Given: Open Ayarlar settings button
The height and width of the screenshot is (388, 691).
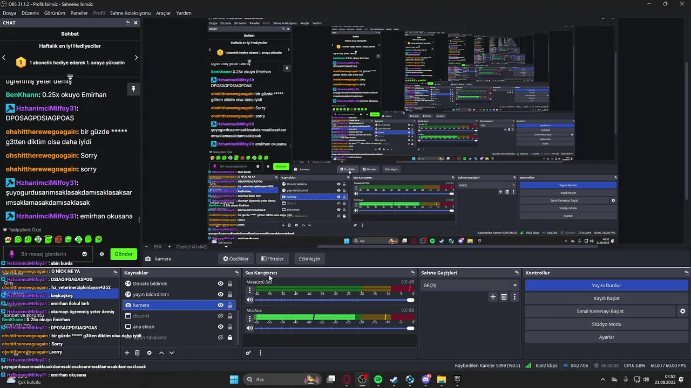Looking at the screenshot, I should pos(607,337).
